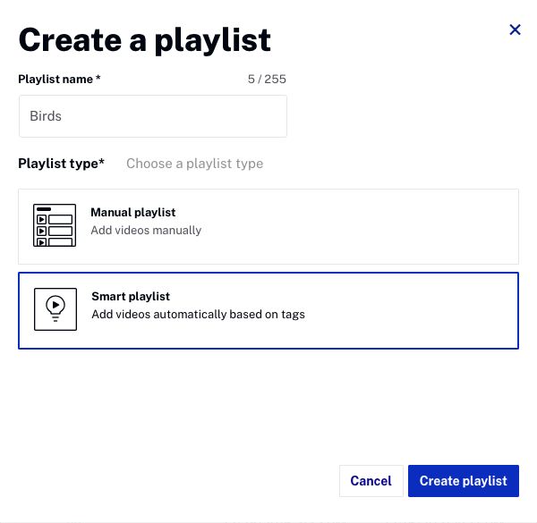Image resolution: width=537 pixels, height=523 pixels.
Task: Click "Add videos automatically based on tags" text
Action: tap(198, 314)
